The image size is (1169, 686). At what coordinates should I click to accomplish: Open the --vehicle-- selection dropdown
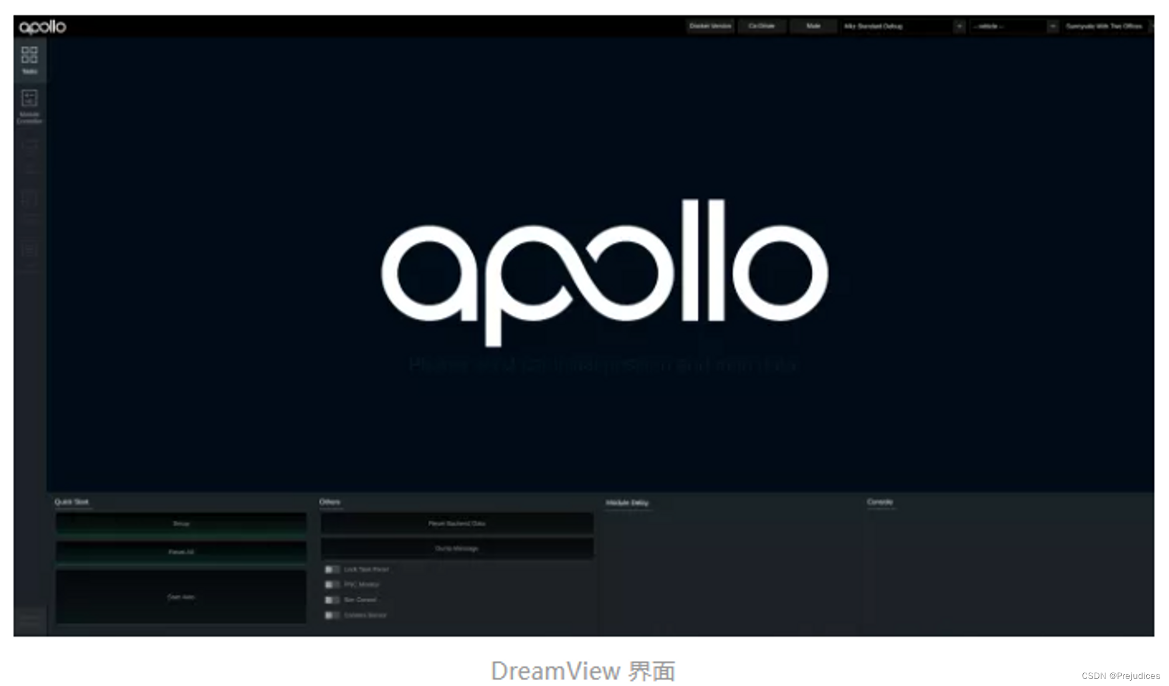point(1014,26)
